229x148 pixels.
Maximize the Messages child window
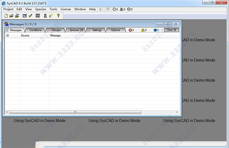tap(168, 24)
